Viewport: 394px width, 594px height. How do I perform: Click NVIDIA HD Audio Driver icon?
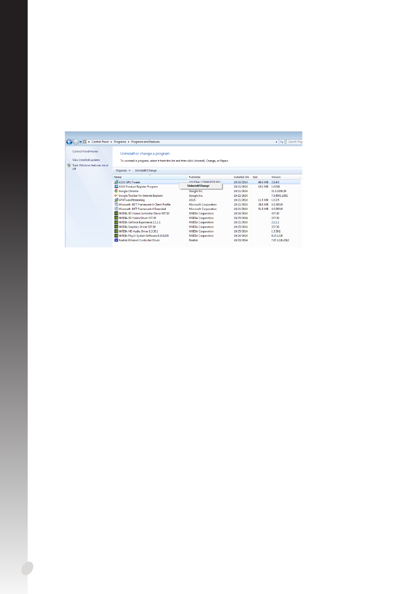116,231
